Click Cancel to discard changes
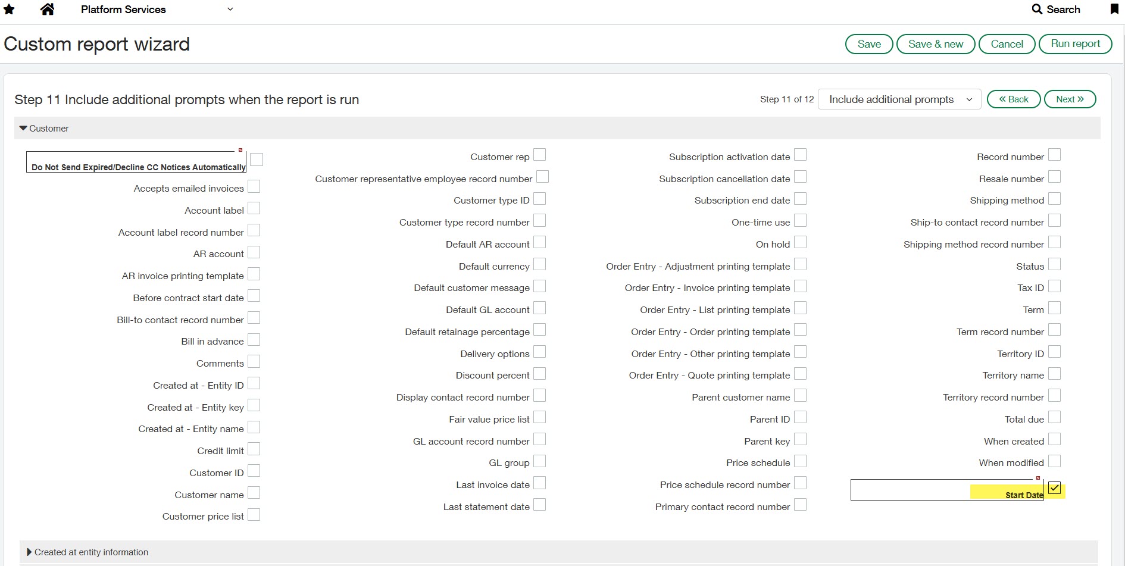 pyautogui.click(x=1007, y=43)
